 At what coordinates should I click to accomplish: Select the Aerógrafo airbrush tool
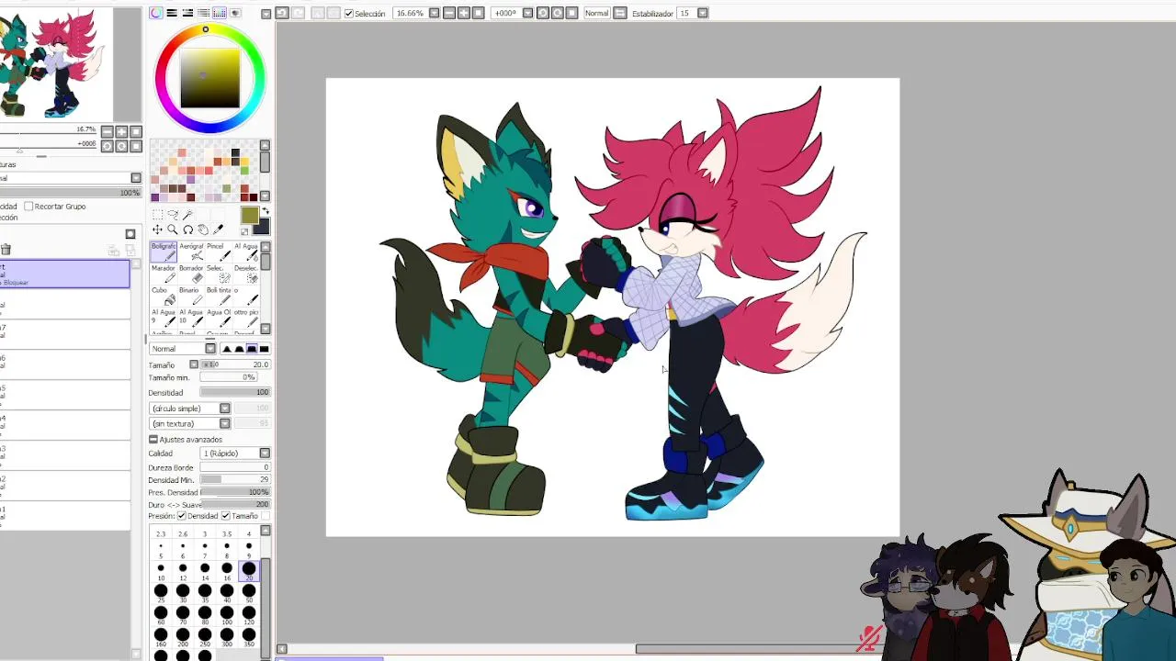190,252
